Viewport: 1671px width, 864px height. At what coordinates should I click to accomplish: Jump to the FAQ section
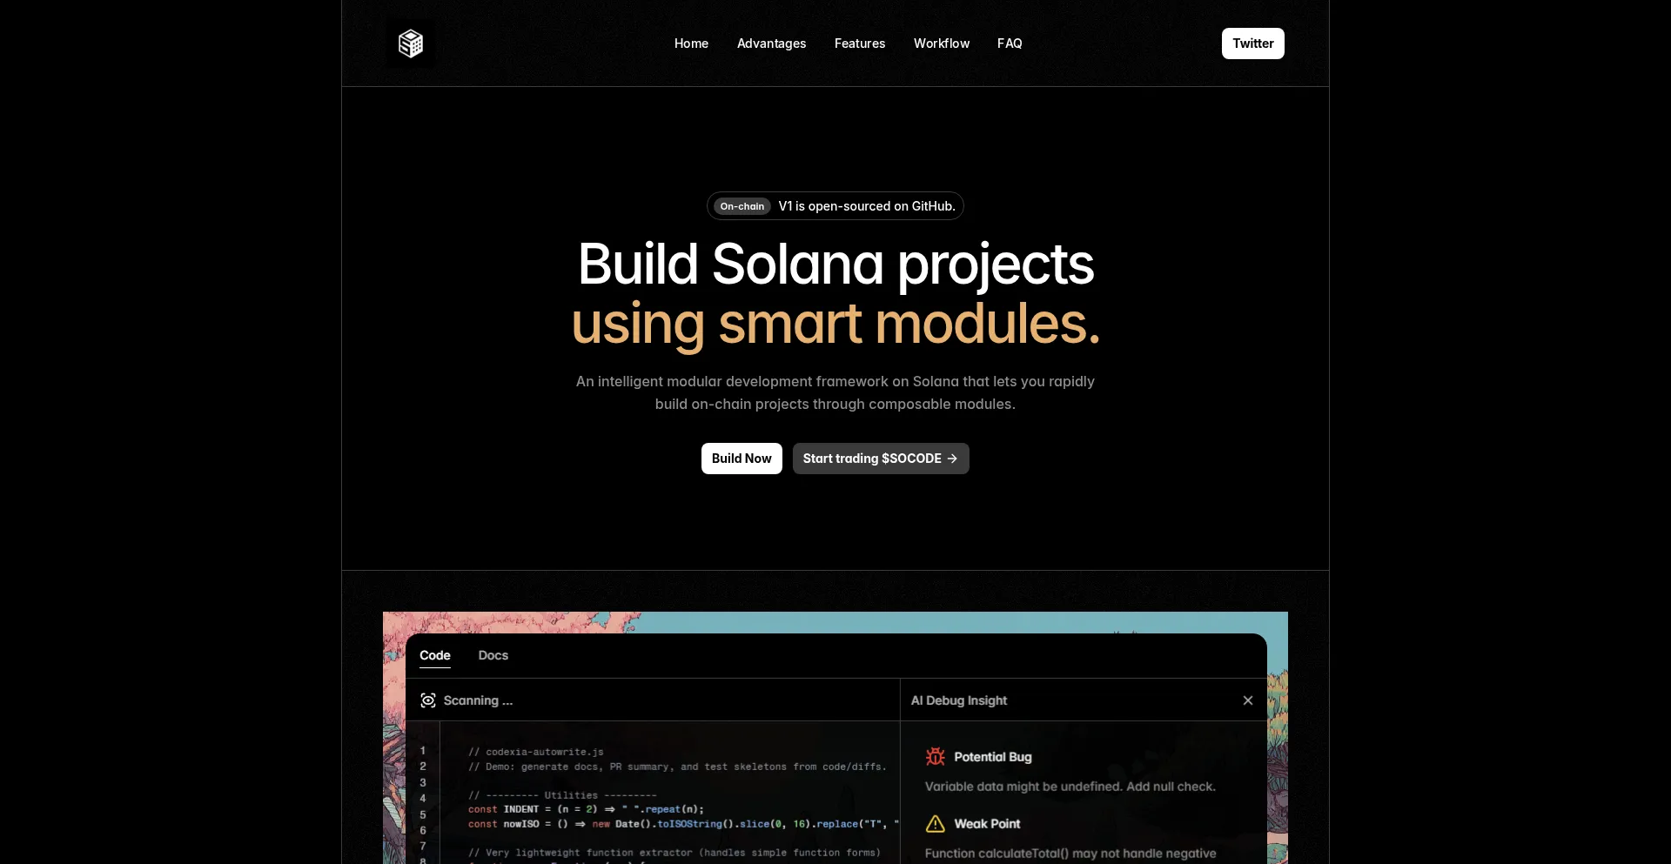coord(1009,44)
